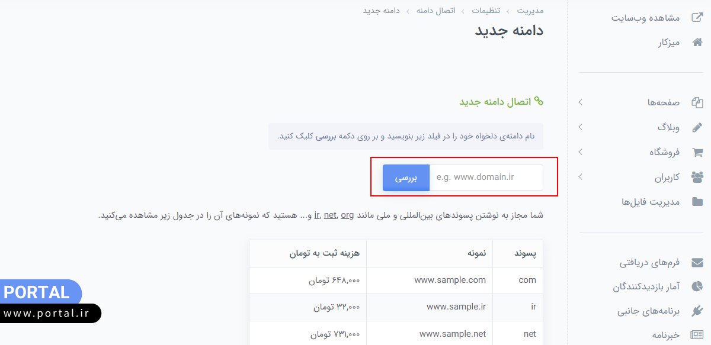Click the اتصال دامنه breadcrumb link
711x345 pixels.
pos(436,11)
